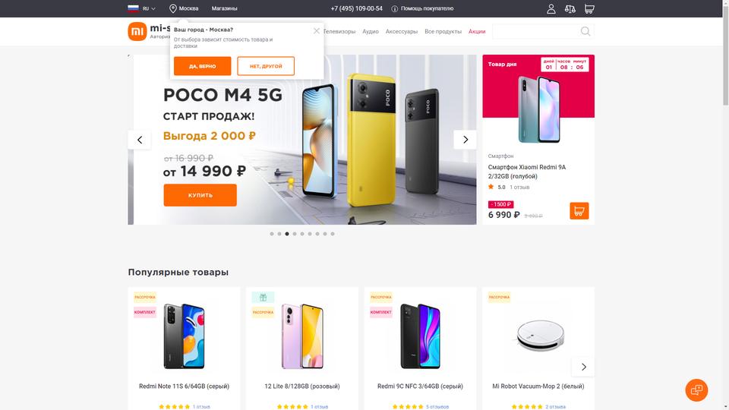Focus the search input field

[x=535, y=31]
